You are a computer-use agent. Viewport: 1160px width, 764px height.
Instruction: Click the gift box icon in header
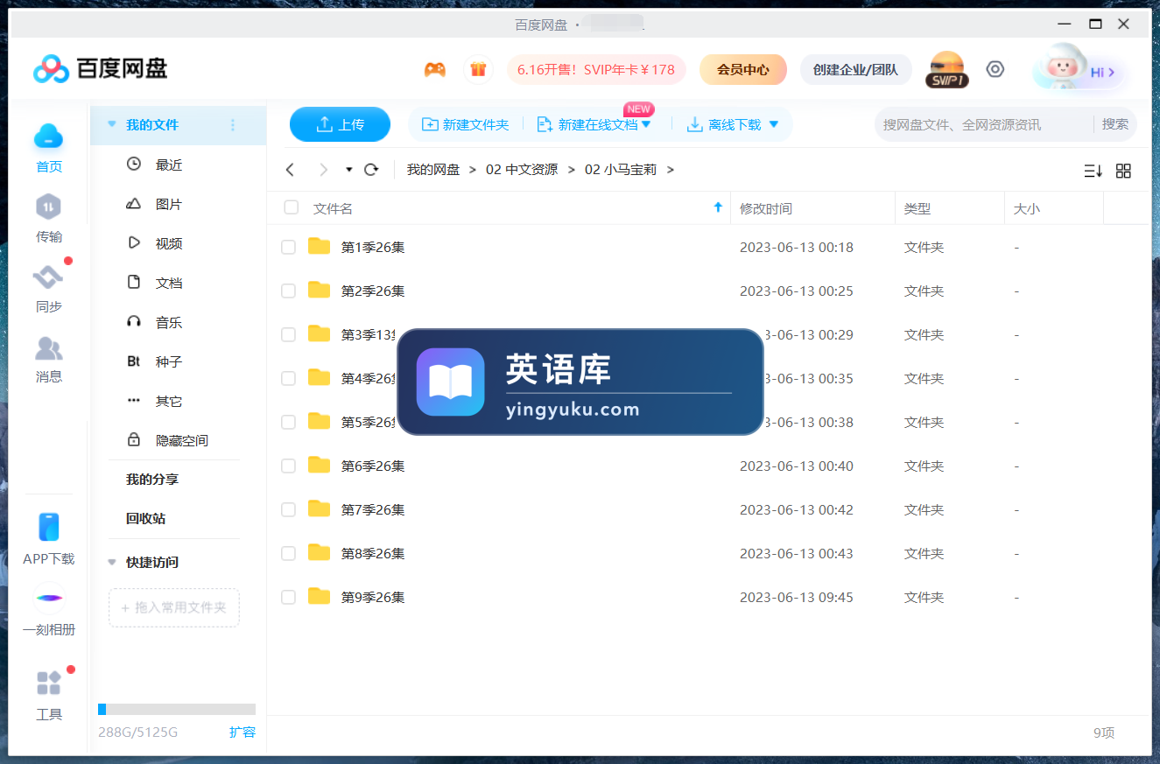pos(478,69)
